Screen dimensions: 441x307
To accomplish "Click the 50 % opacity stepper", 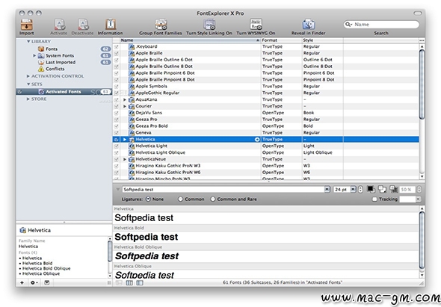I will pos(419,189).
